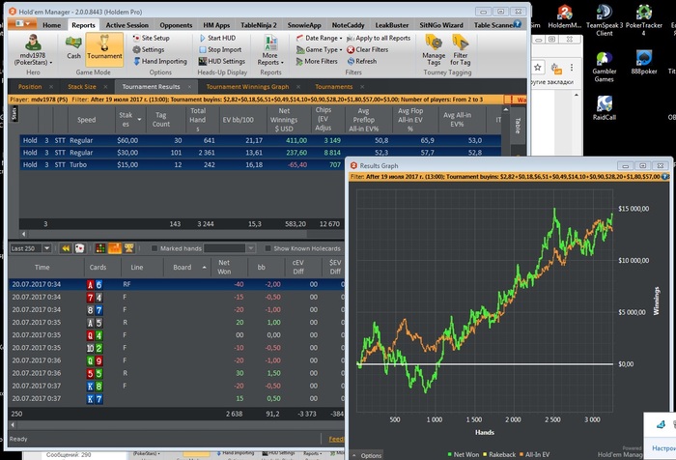Click Start HUD

click(217, 38)
